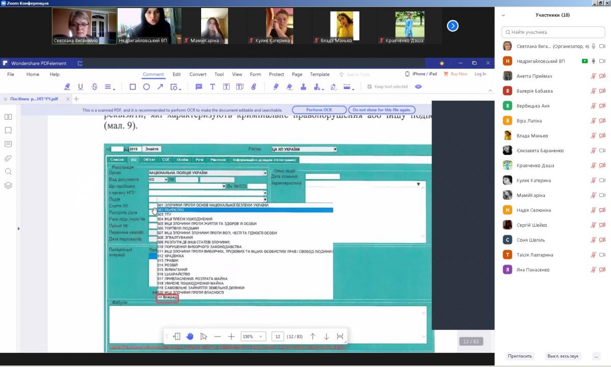Click the Пригласить button
This screenshot has height=367, width=611.
point(520,356)
